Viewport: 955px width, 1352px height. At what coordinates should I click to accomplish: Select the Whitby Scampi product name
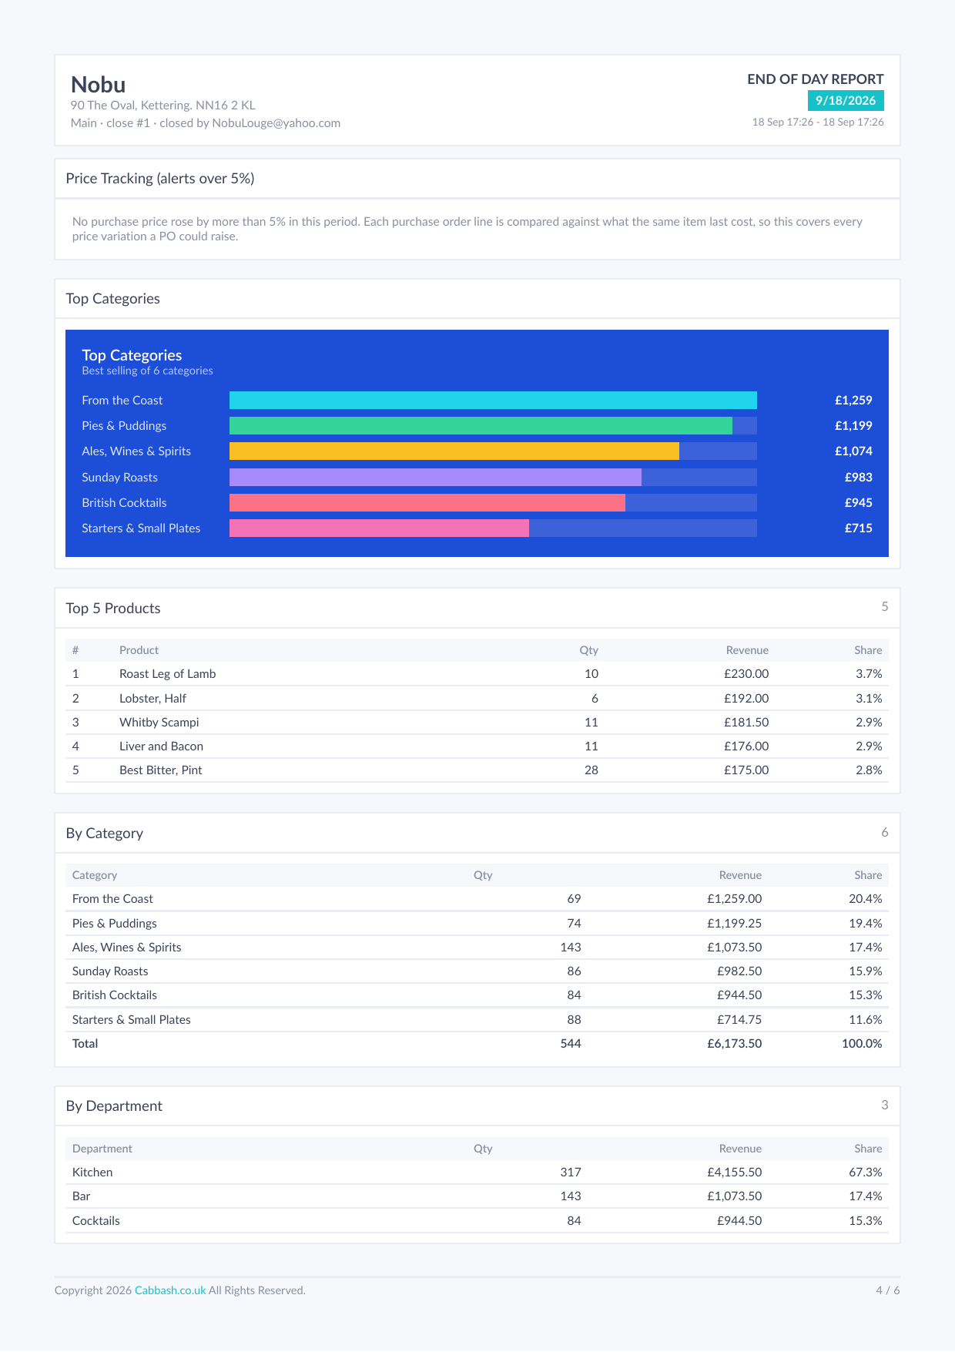[159, 723]
